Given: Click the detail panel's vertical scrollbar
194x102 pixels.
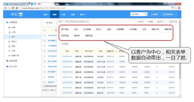Looking at the screenshot, I should (180, 49).
